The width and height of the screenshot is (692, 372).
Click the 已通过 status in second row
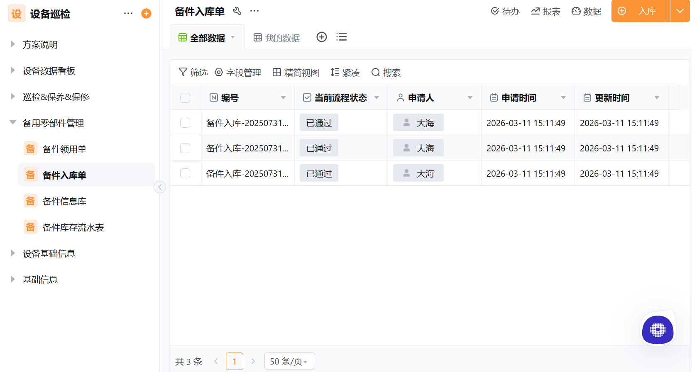[319, 148]
